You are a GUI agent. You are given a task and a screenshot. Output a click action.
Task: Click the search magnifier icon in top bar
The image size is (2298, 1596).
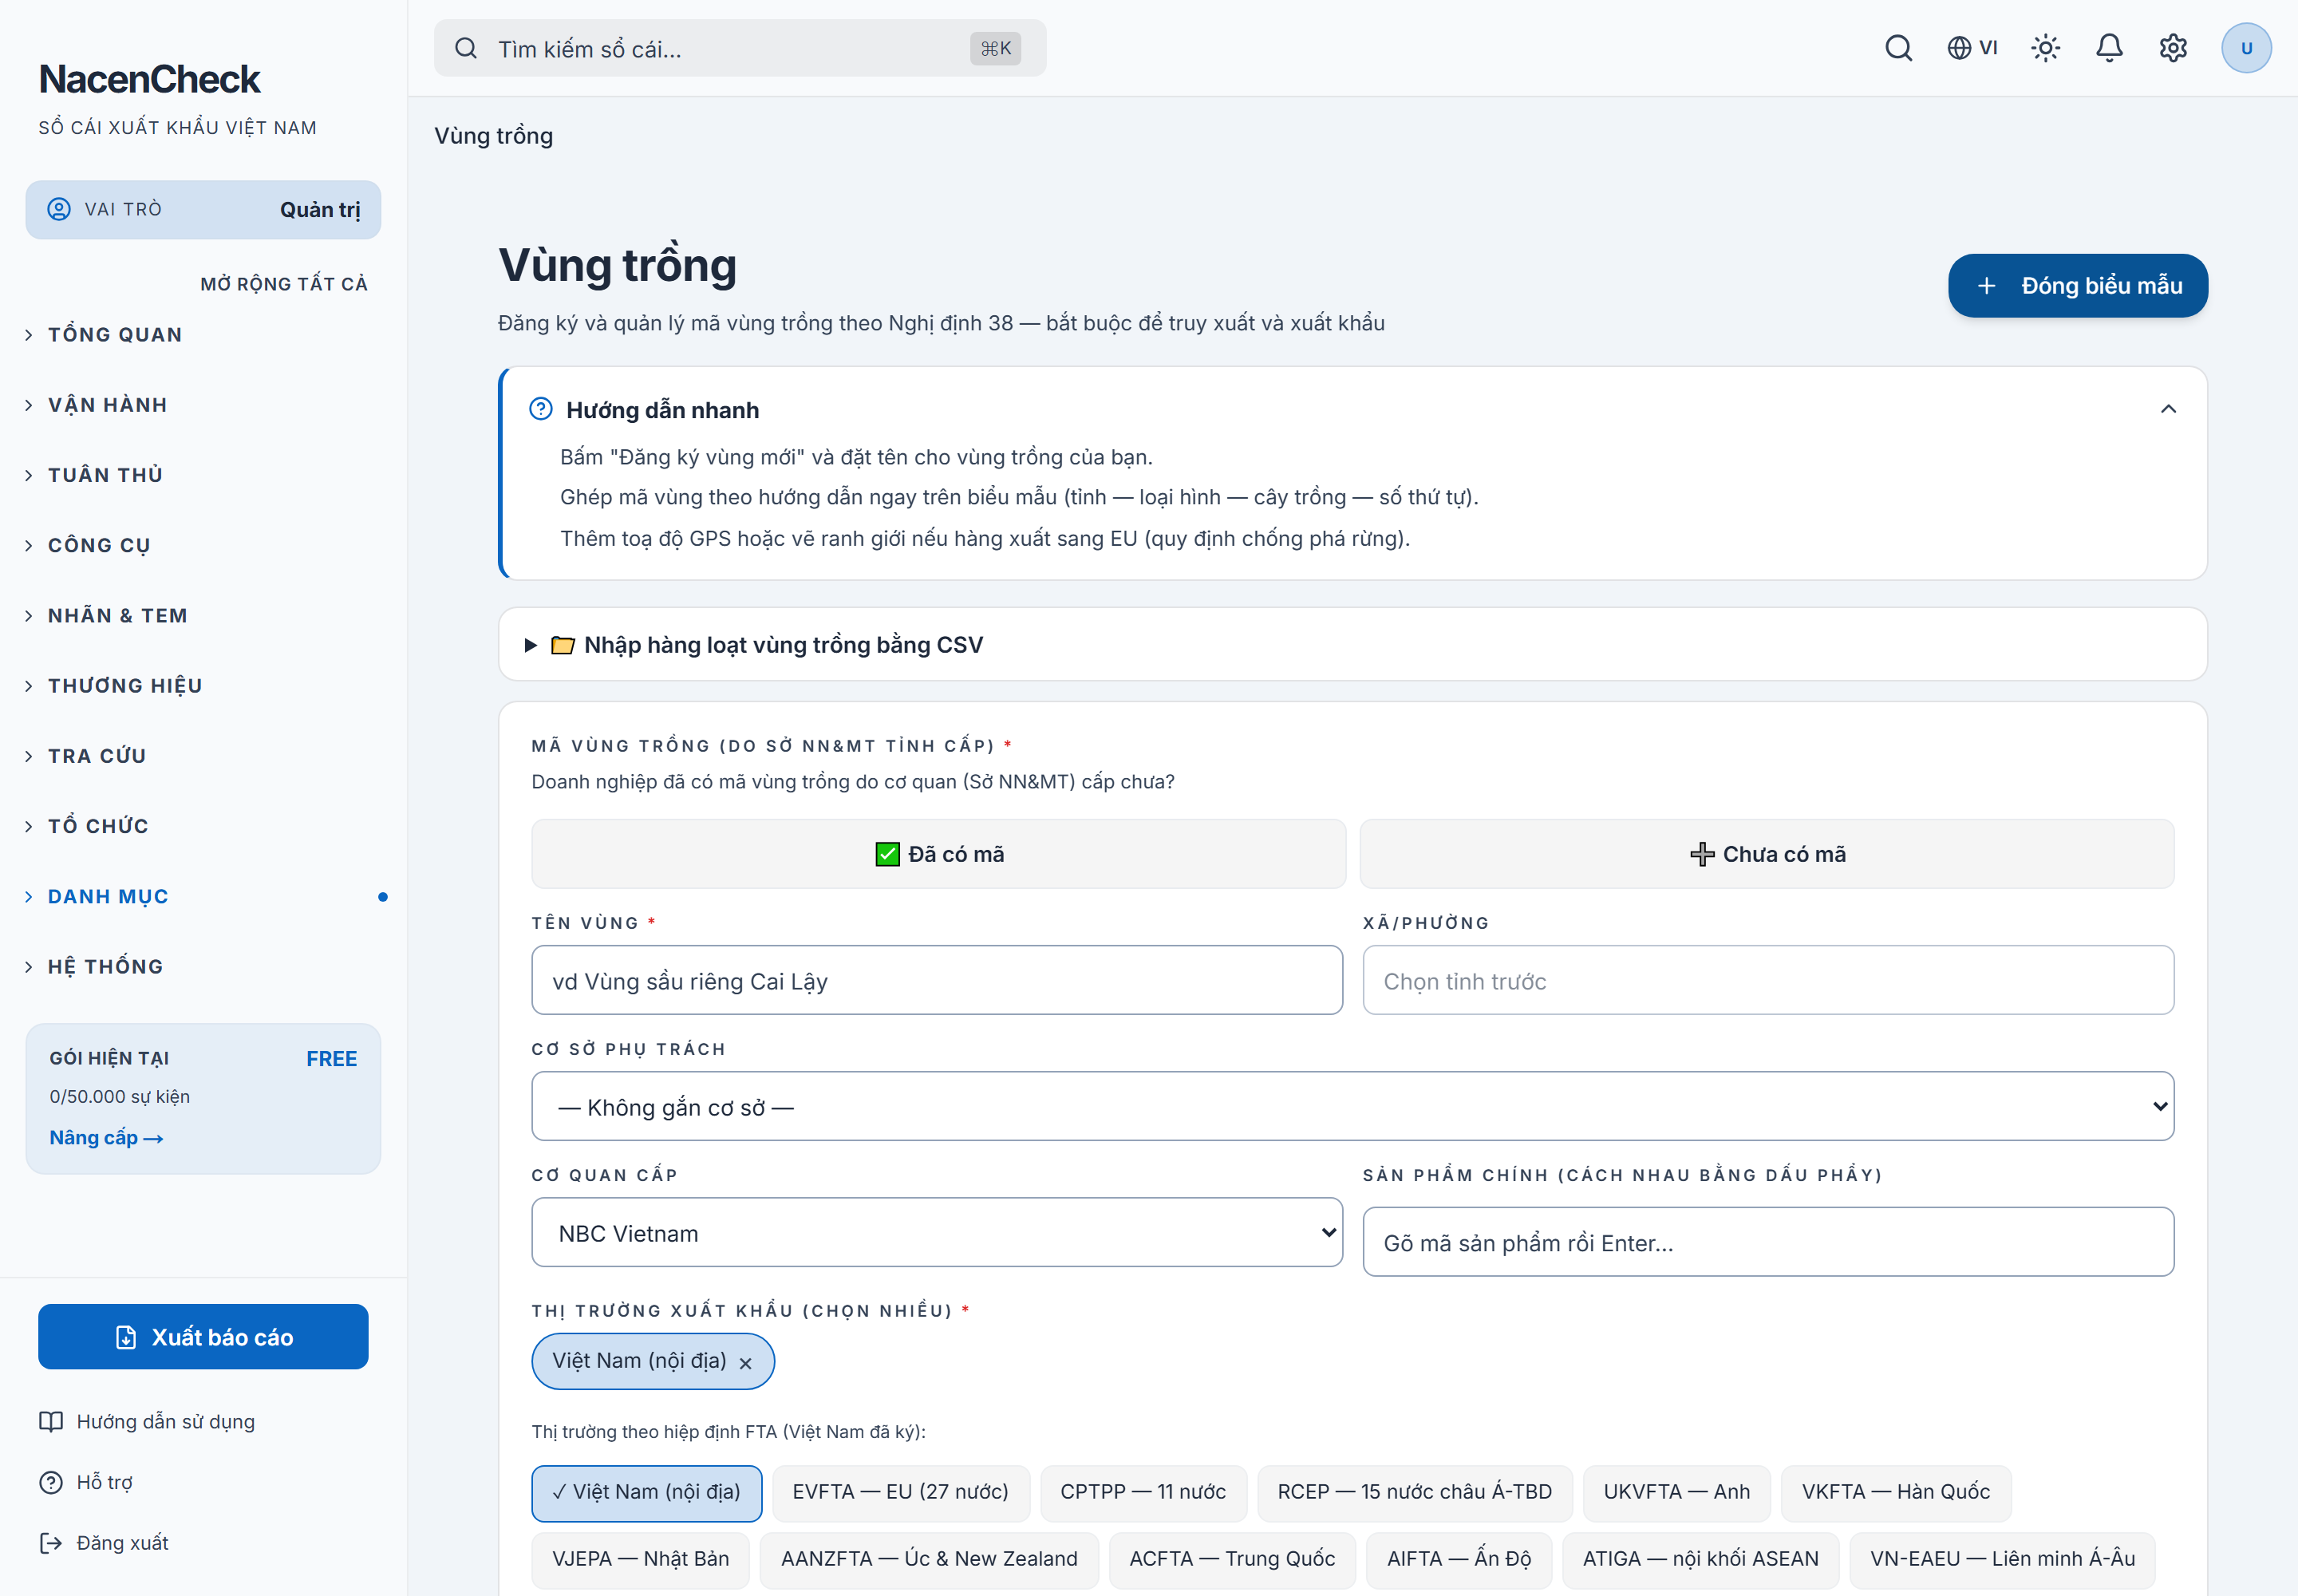click(1898, 48)
